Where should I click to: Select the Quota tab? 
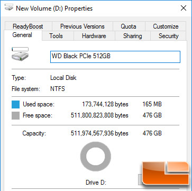(x=129, y=26)
